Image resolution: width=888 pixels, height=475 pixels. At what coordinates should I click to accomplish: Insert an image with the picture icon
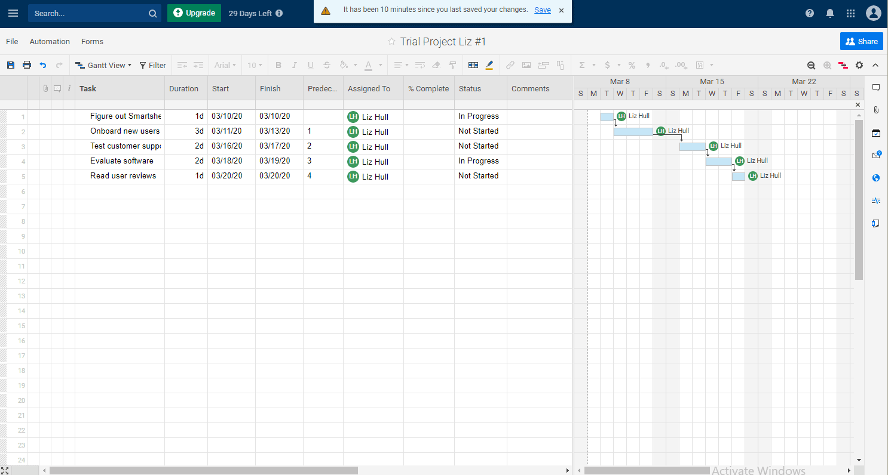coord(526,65)
